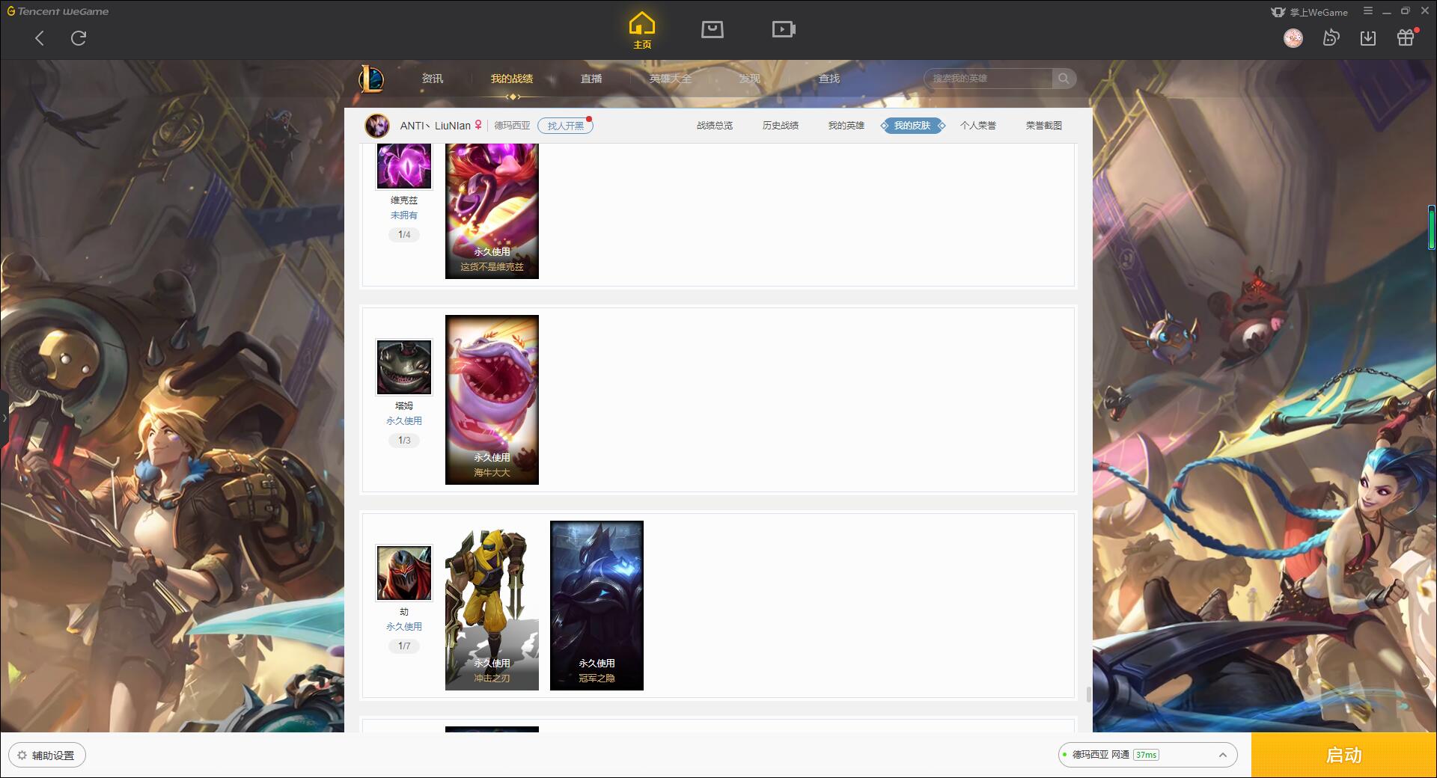Viewport: 1437px width, 778px height.
Task: Open the 战绩总览 sub-tab
Action: click(715, 126)
